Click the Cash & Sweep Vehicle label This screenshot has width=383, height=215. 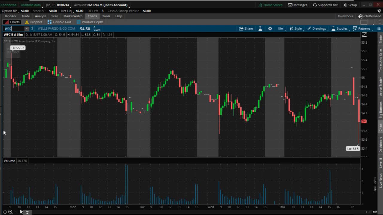tap(123, 11)
